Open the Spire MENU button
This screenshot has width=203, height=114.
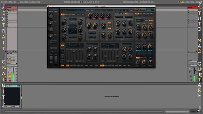[88, 10]
